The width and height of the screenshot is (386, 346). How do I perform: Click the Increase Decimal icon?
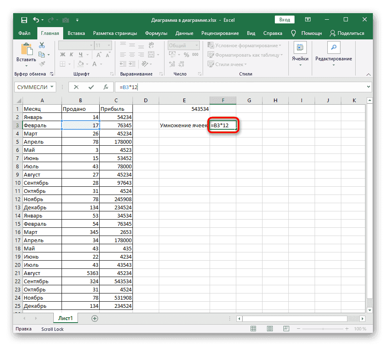pyautogui.click(x=172, y=64)
